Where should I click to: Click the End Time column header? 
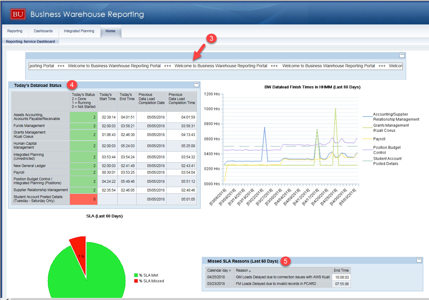click(341, 270)
